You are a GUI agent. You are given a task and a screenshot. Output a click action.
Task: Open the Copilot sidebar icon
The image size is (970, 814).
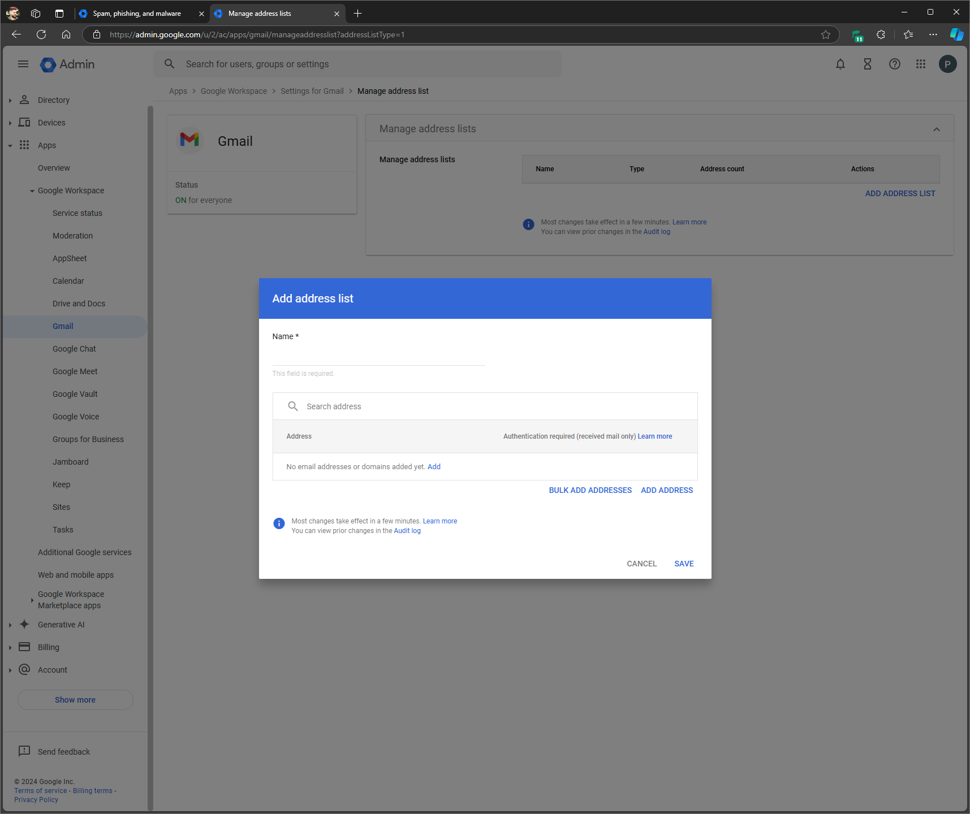pos(956,34)
